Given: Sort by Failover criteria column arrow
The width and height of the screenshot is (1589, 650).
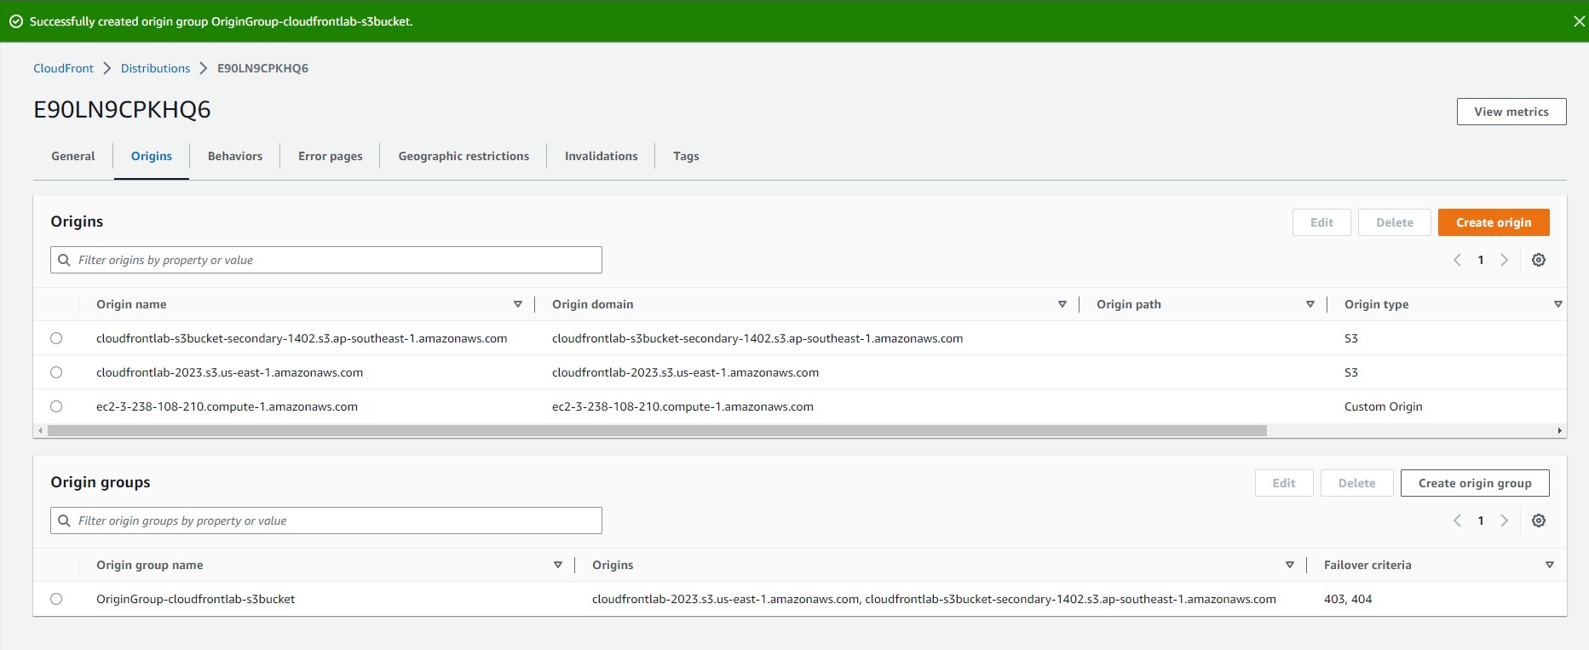Looking at the screenshot, I should point(1549,565).
